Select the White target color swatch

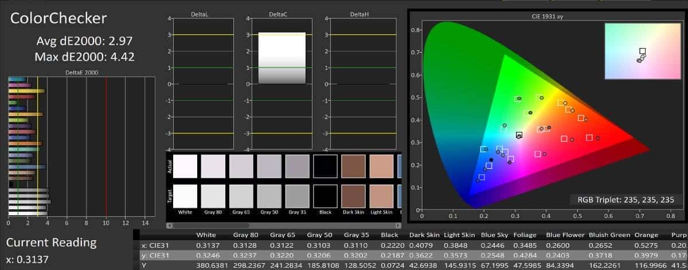pyautogui.click(x=185, y=196)
